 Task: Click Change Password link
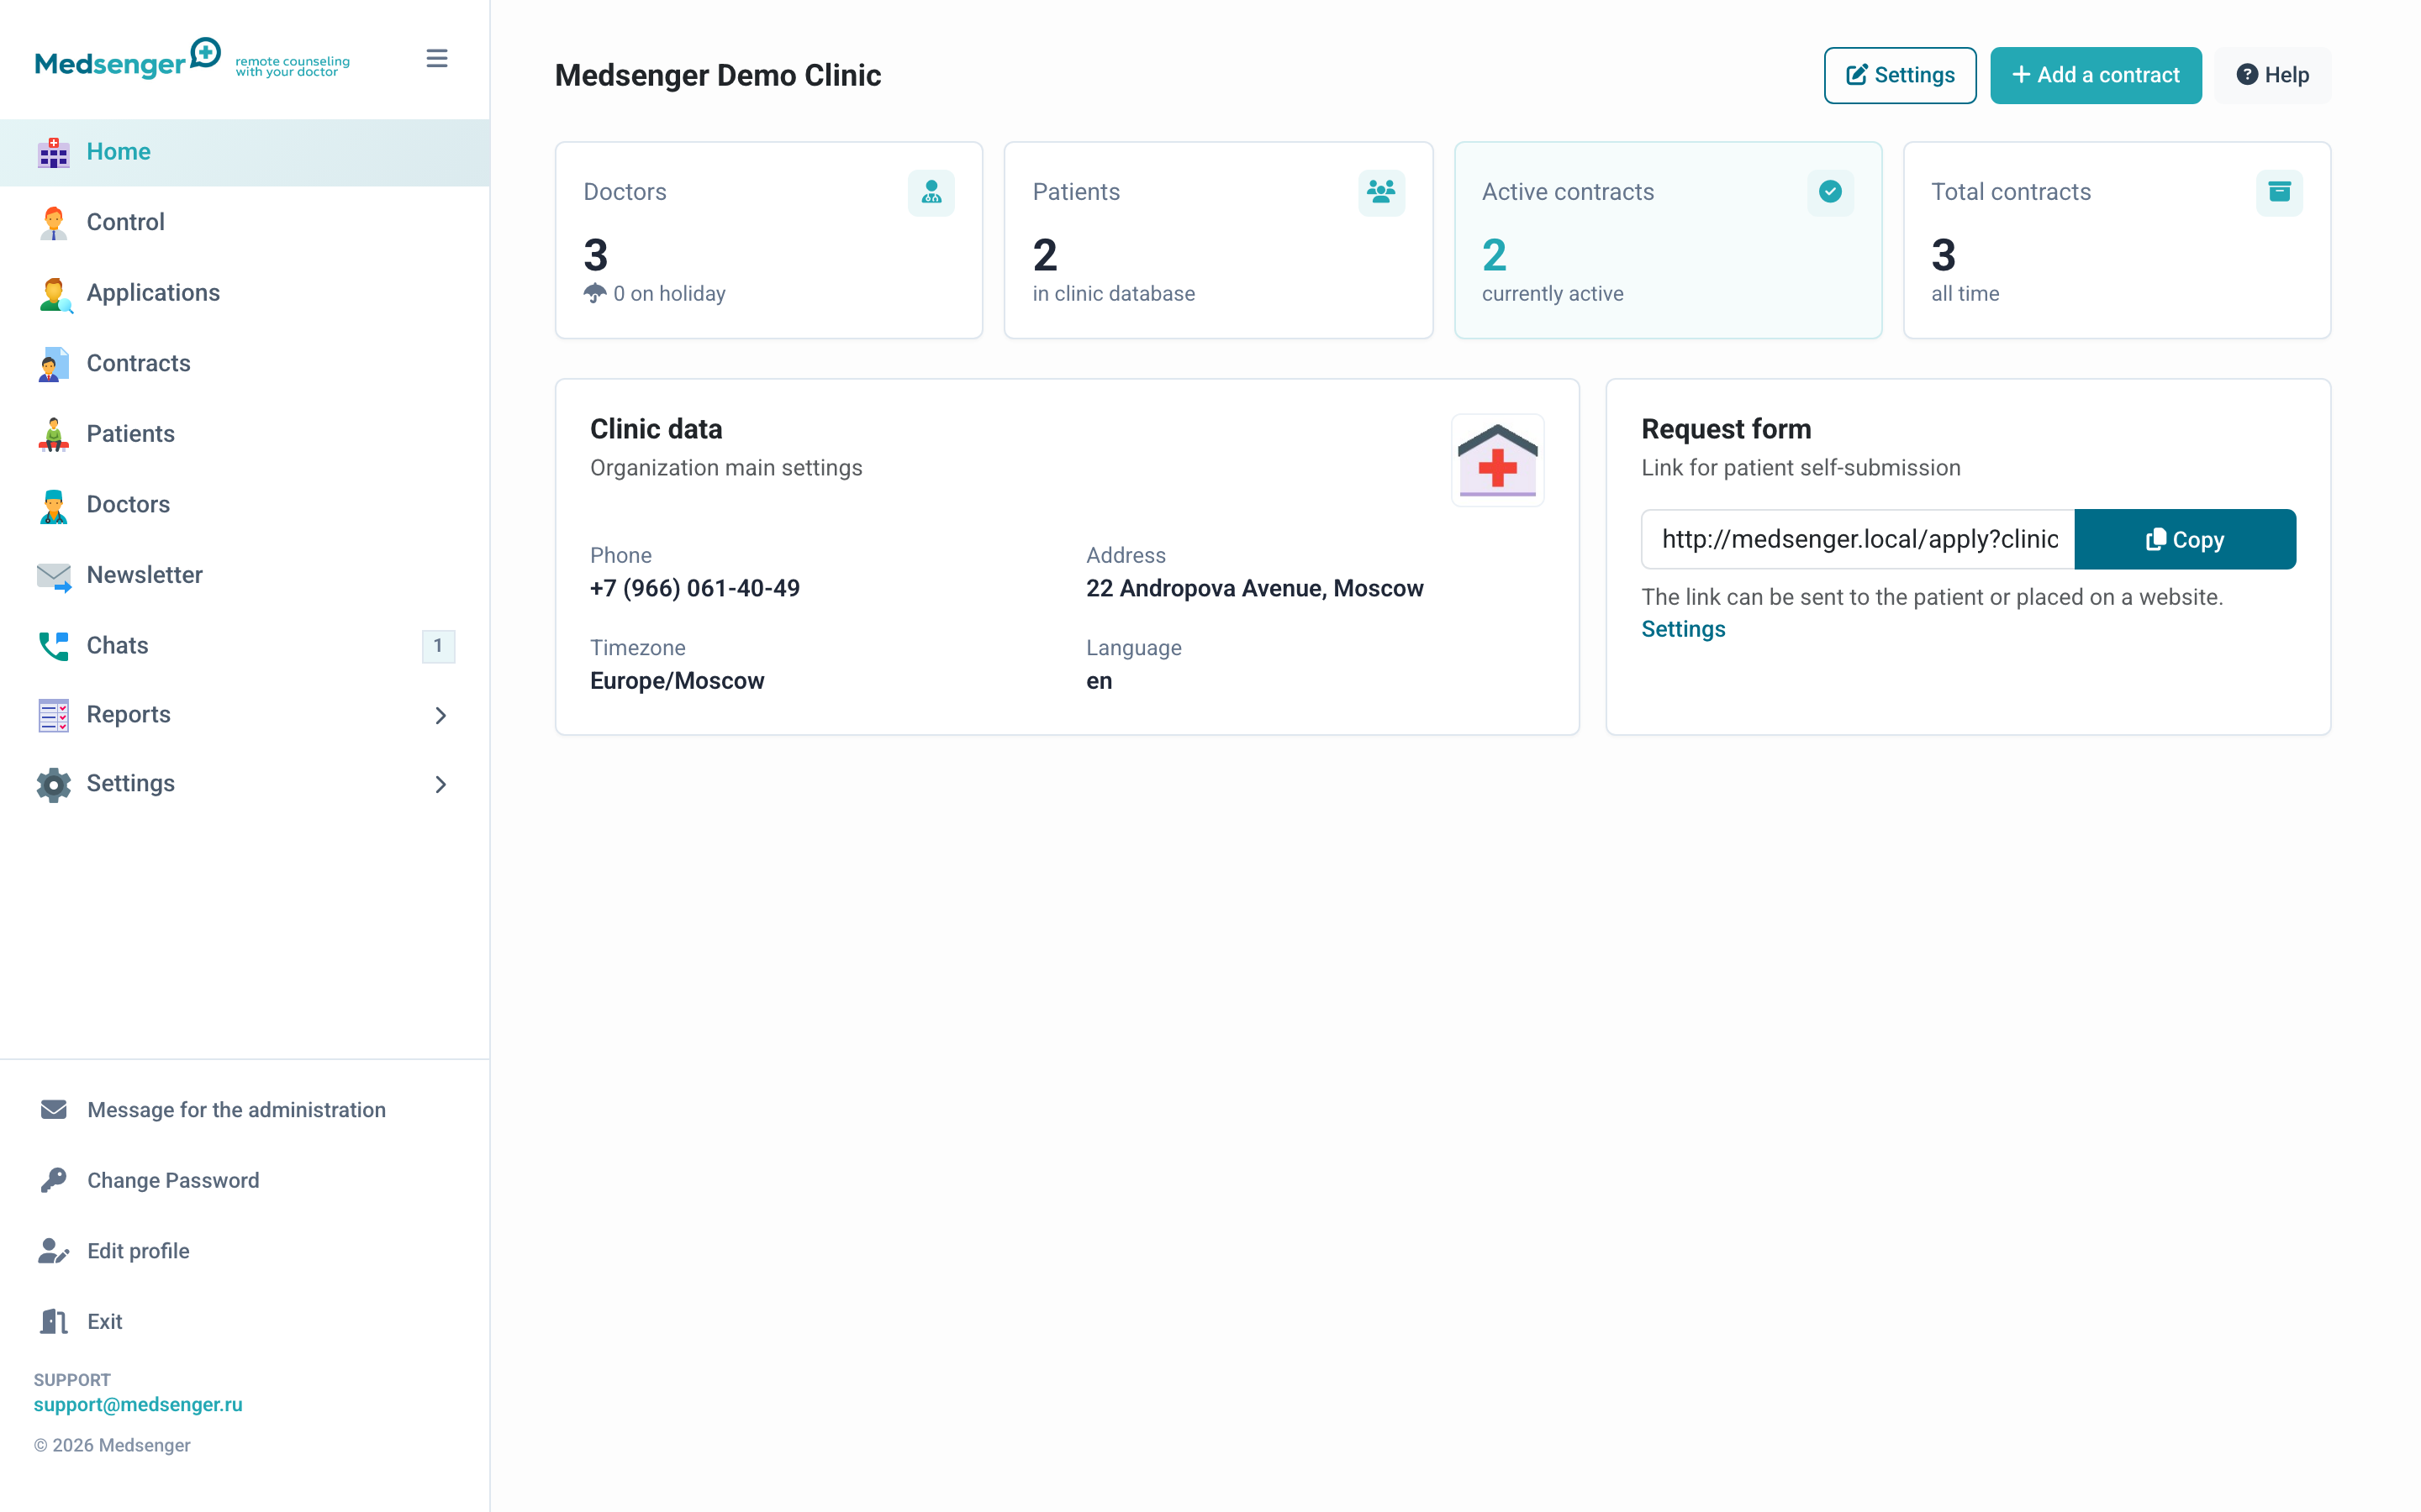click(173, 1180)
